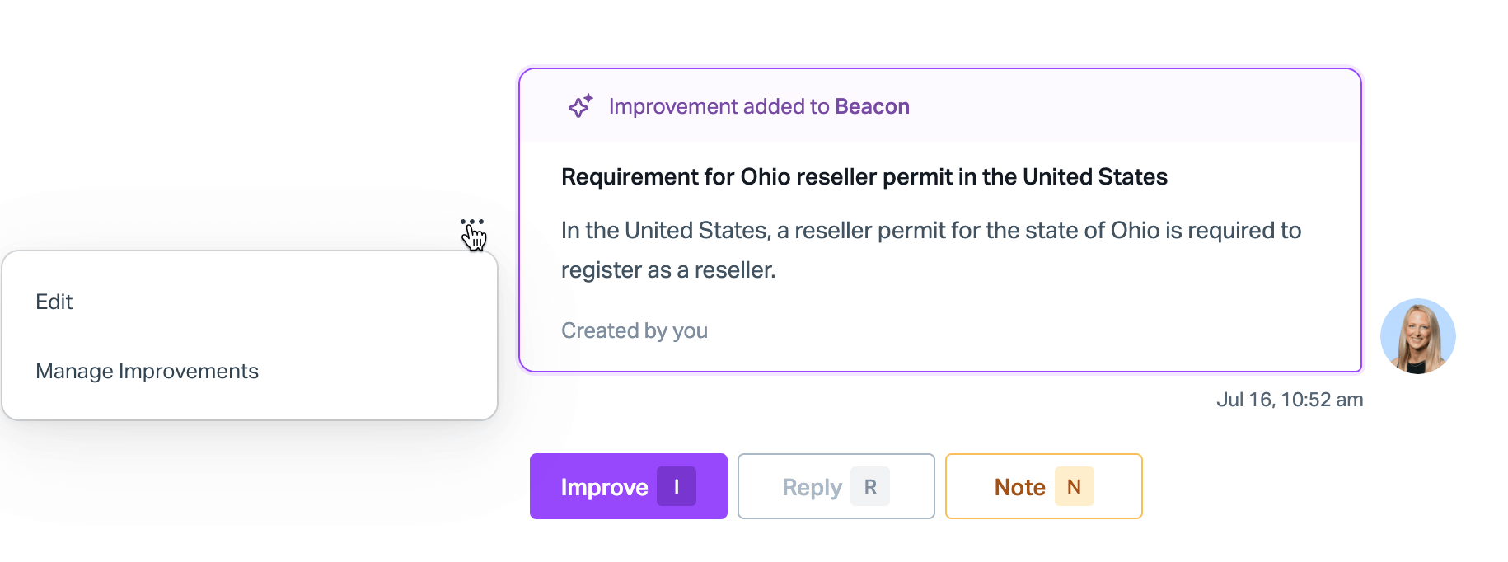The width and height of the screenshot is (1508, 562).
Task: Select the Ohio reseller permit requirement title
Action: (864, 177)
